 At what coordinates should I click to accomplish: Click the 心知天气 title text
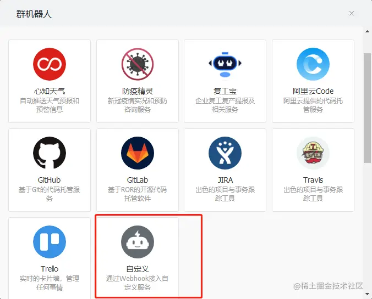coord(50,91)
